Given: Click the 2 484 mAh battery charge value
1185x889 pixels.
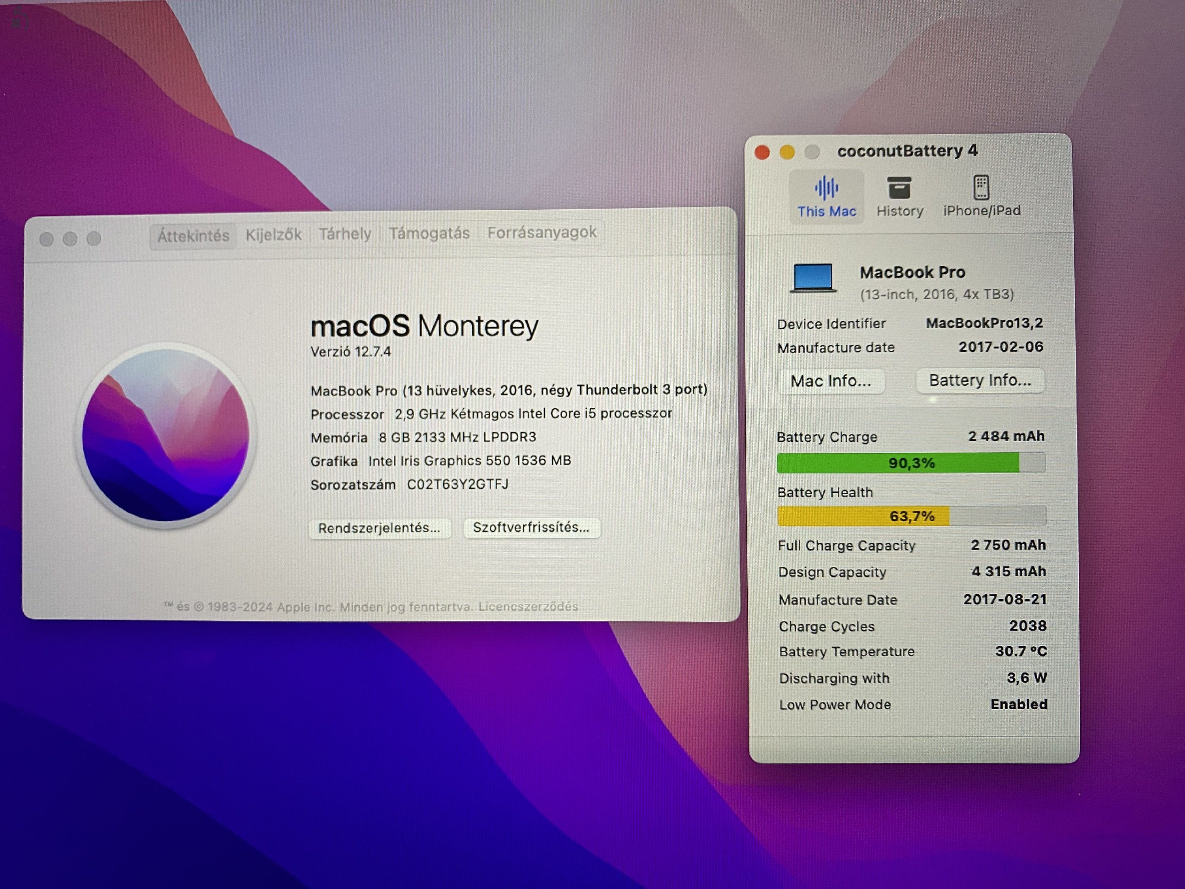Looking at the screenshot, I should click(1006, 437).
